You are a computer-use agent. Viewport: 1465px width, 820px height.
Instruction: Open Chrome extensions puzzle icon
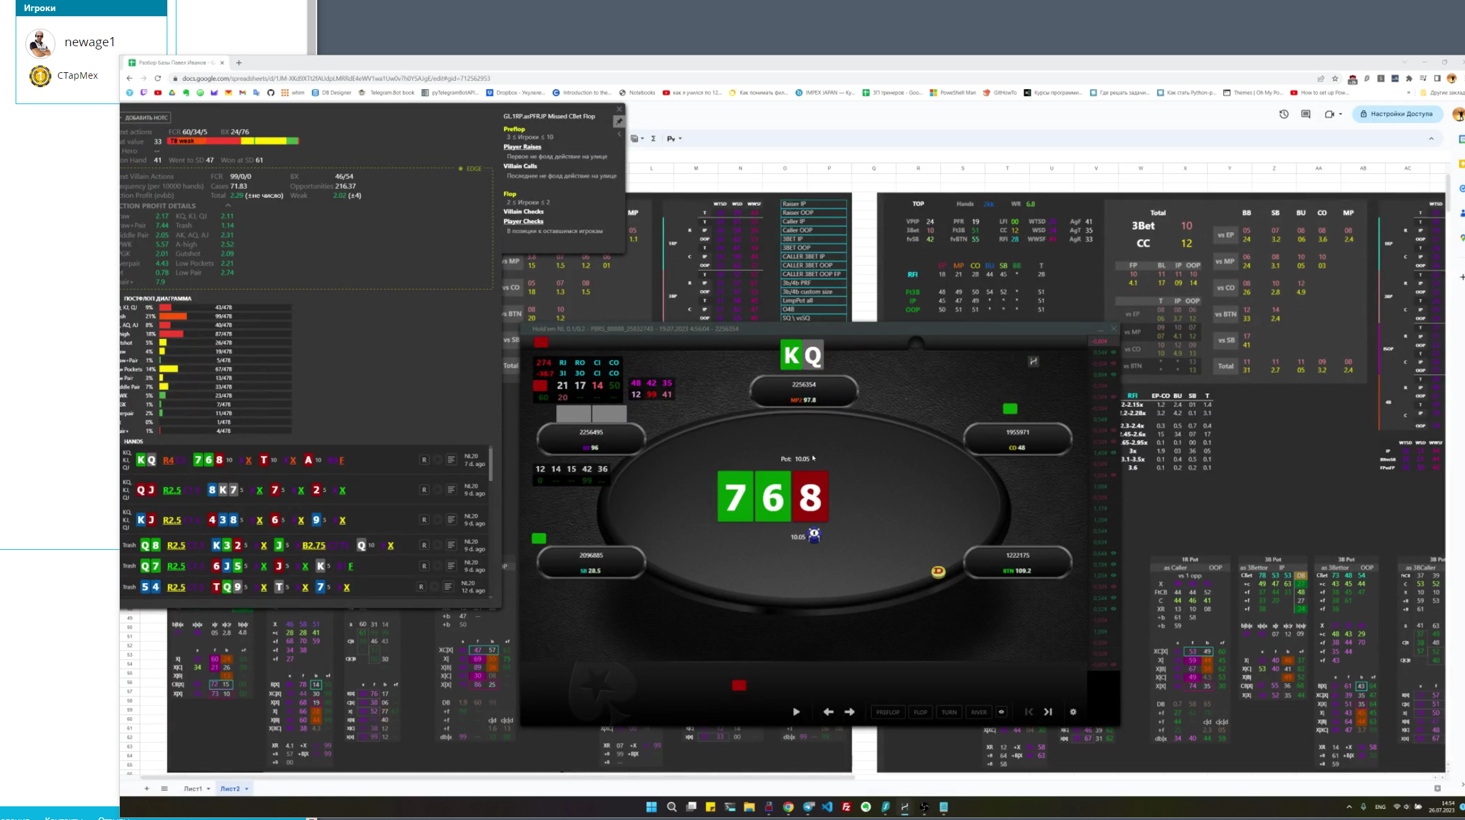[1409, 78]
